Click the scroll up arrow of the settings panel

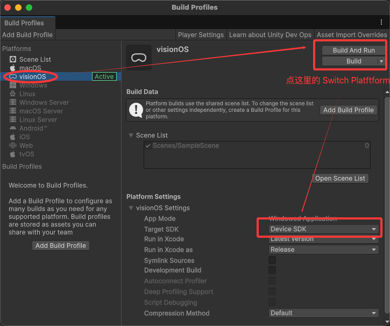(x=387, y=92)
